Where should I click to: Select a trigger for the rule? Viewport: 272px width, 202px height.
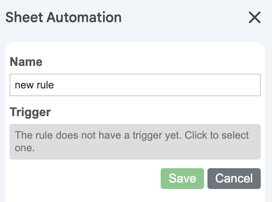coord(135,142)
